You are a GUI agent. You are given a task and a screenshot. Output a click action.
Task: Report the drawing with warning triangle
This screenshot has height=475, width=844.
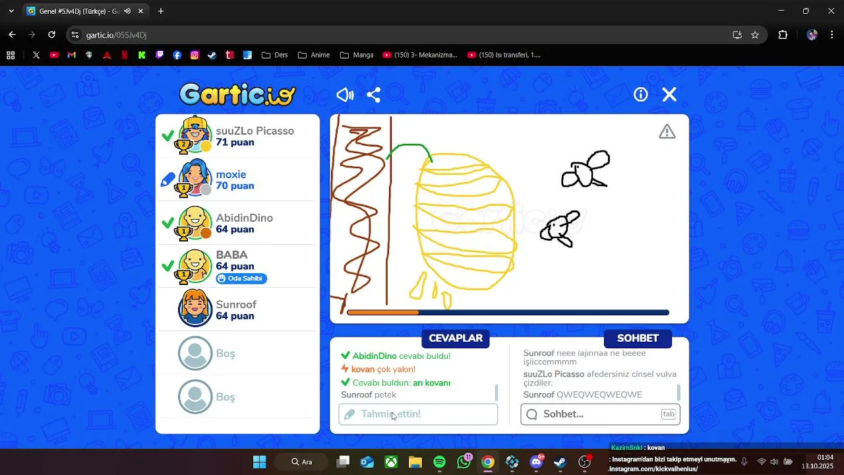tap(667, 131)
